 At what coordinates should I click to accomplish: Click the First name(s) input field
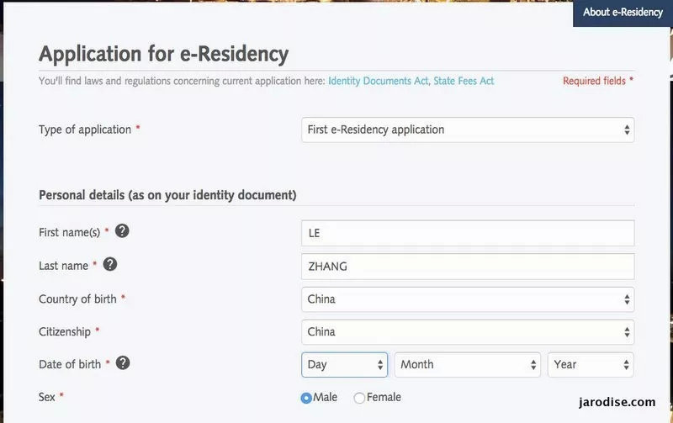click(468, 233)
